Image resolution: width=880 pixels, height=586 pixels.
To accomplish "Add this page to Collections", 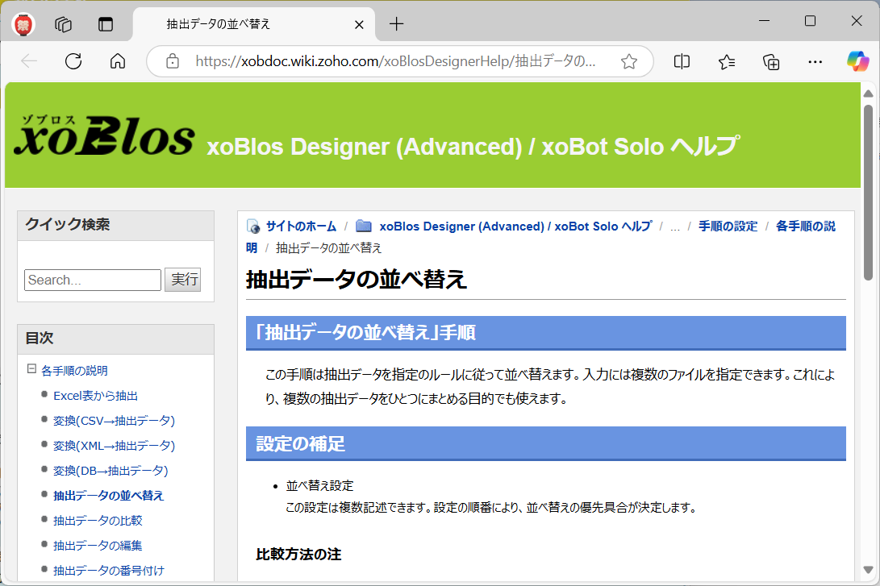I will (770, 61).
